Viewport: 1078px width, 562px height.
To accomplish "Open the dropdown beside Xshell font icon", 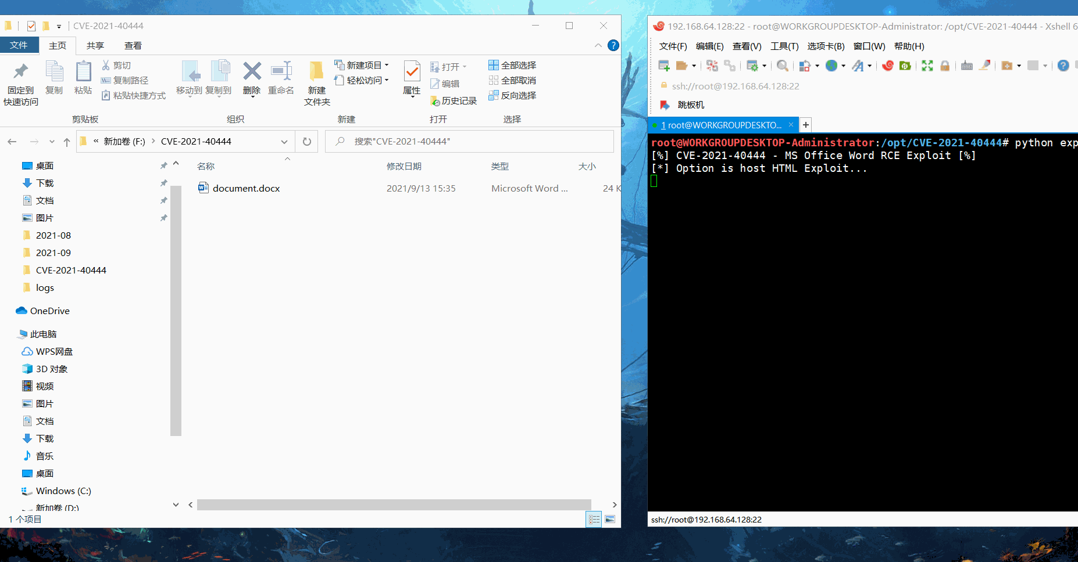I will coord(870,66).
